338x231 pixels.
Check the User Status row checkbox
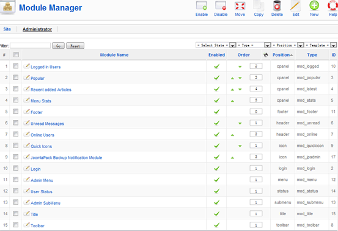pos(15,191)
